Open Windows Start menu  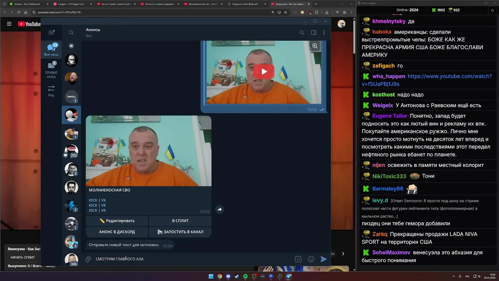point(211,276)
